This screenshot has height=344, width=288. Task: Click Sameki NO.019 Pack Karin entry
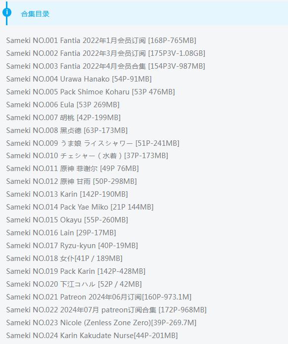click(x=76, y=271)
